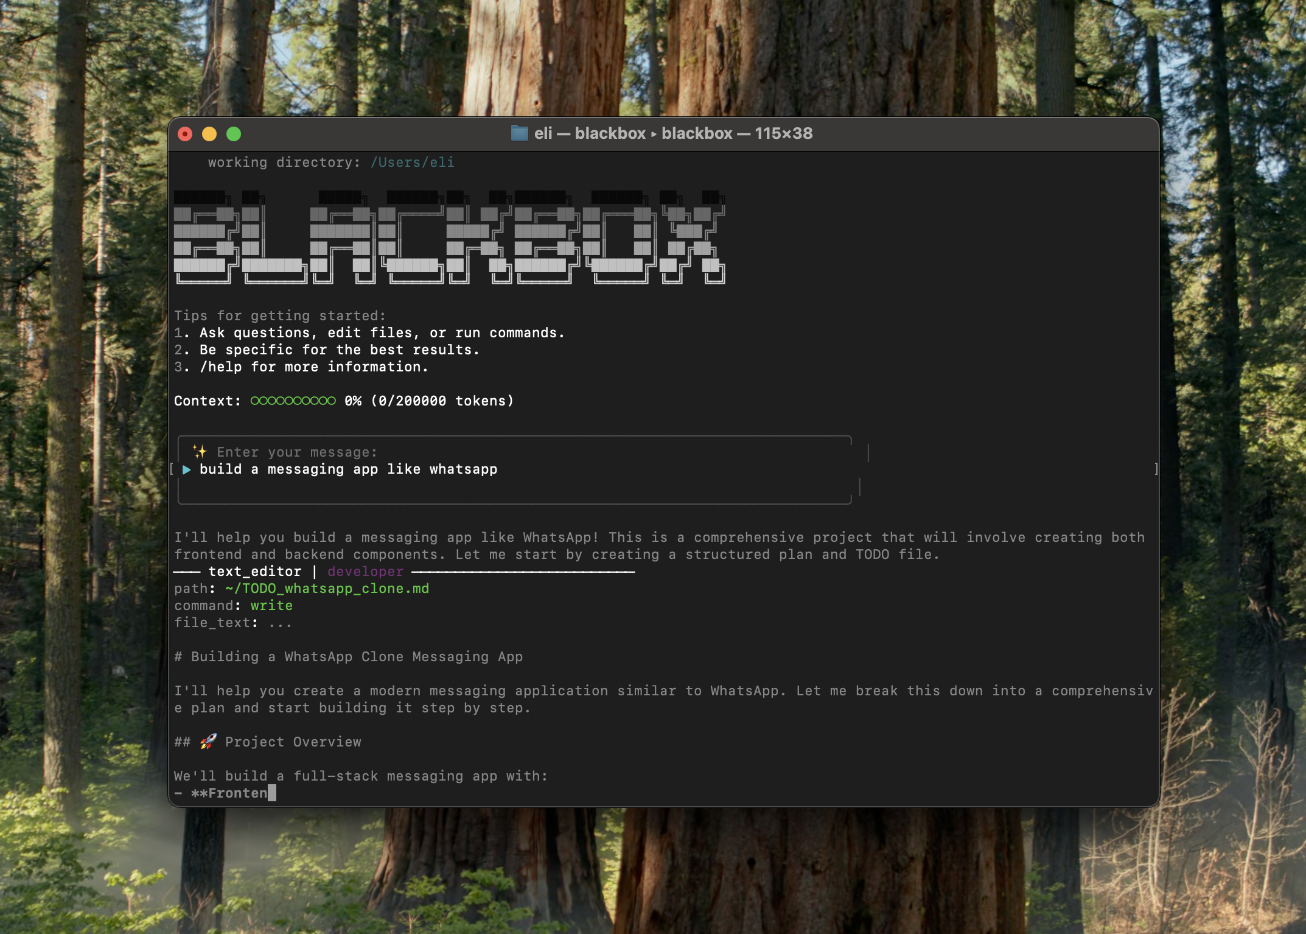Click the folder icon in the terminal title bar

(x=519, y=133)
